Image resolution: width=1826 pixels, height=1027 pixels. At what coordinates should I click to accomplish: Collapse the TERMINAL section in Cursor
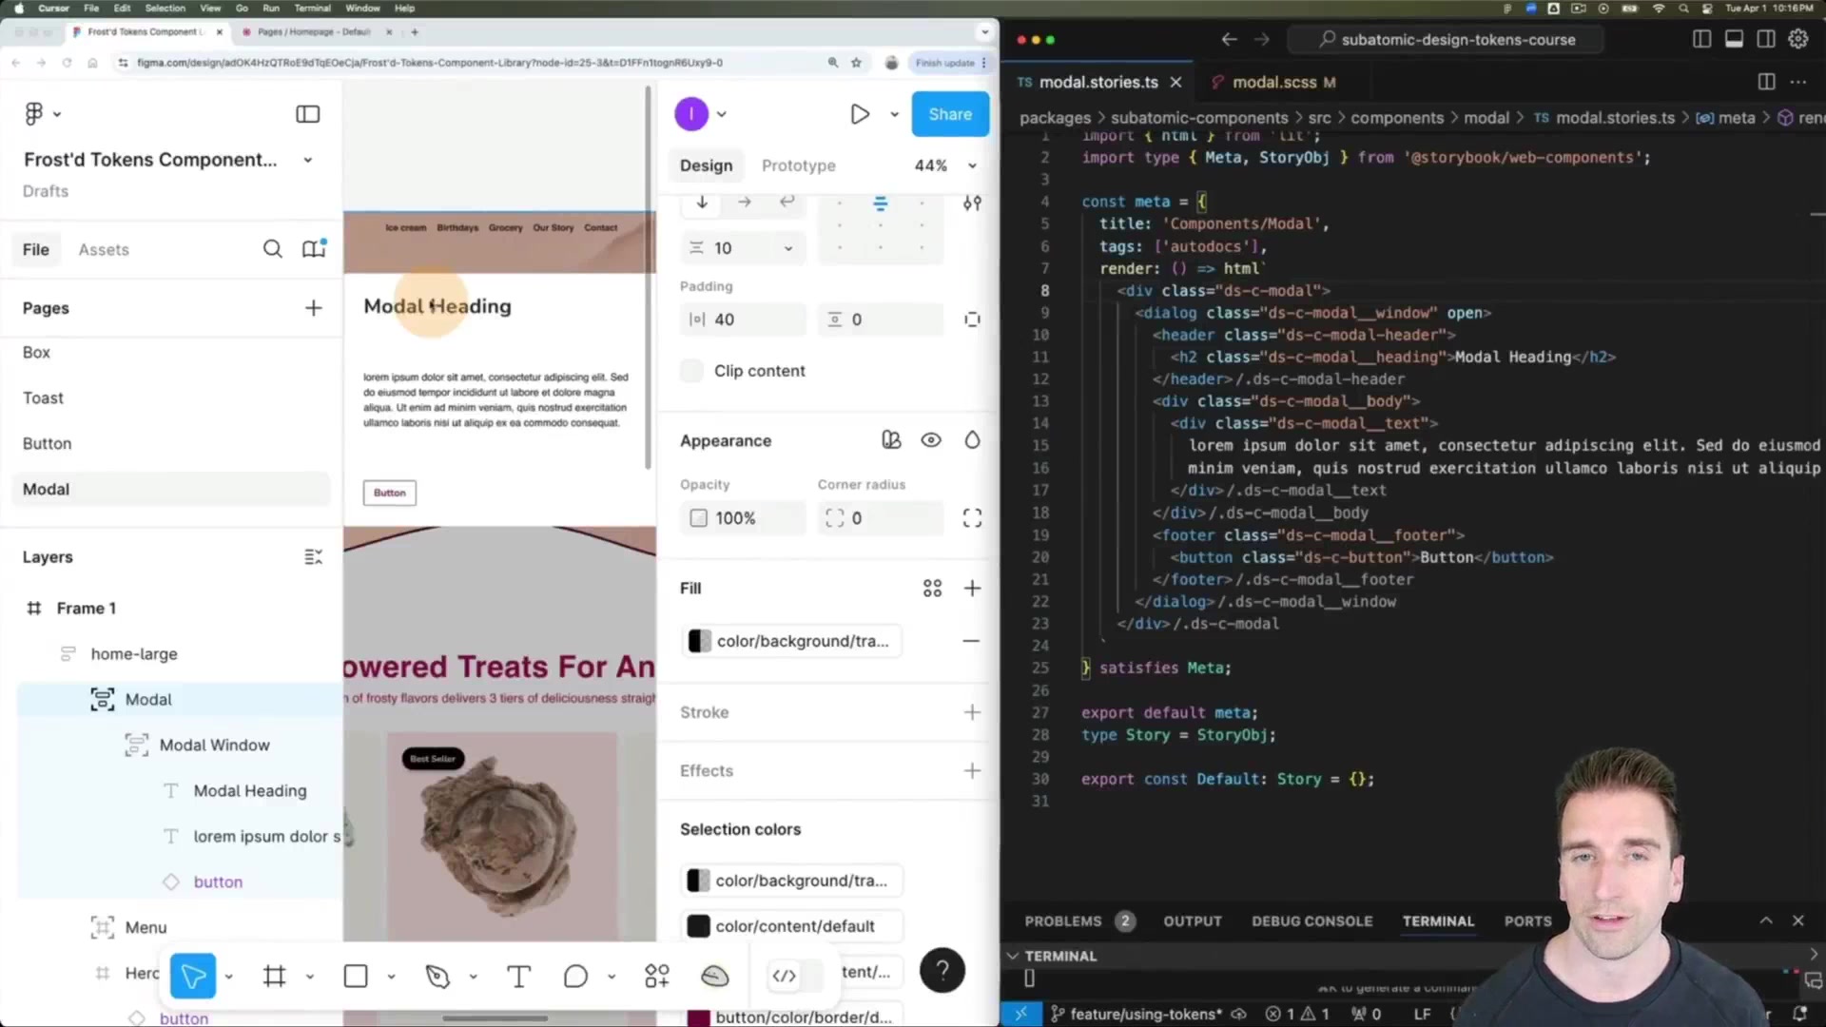pos(1013,956)
